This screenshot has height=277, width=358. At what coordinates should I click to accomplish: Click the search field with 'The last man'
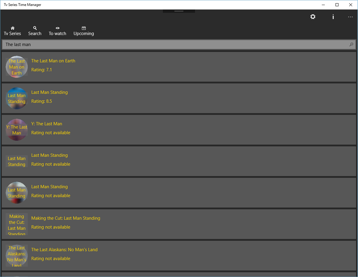point(179,44)
